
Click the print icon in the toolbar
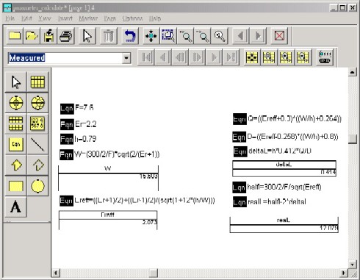(x=66, y=36)
